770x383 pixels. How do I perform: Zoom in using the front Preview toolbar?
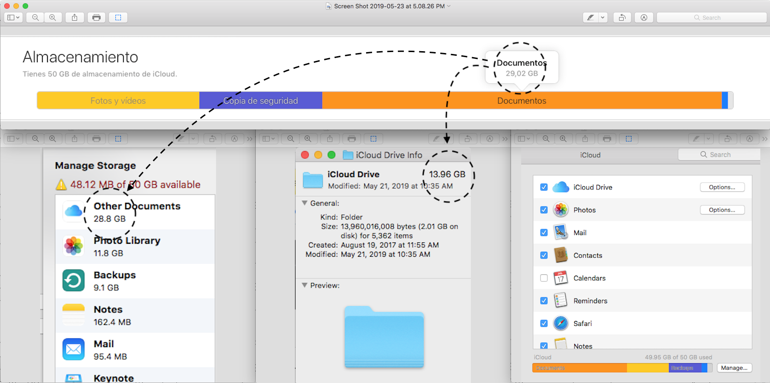click(53, 18)
